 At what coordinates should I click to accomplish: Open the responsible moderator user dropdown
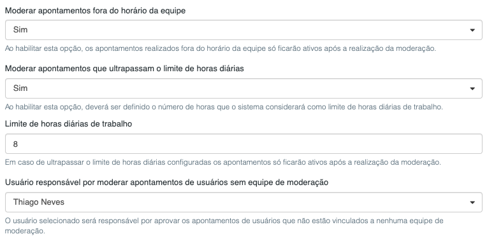[x=243, y=202]
